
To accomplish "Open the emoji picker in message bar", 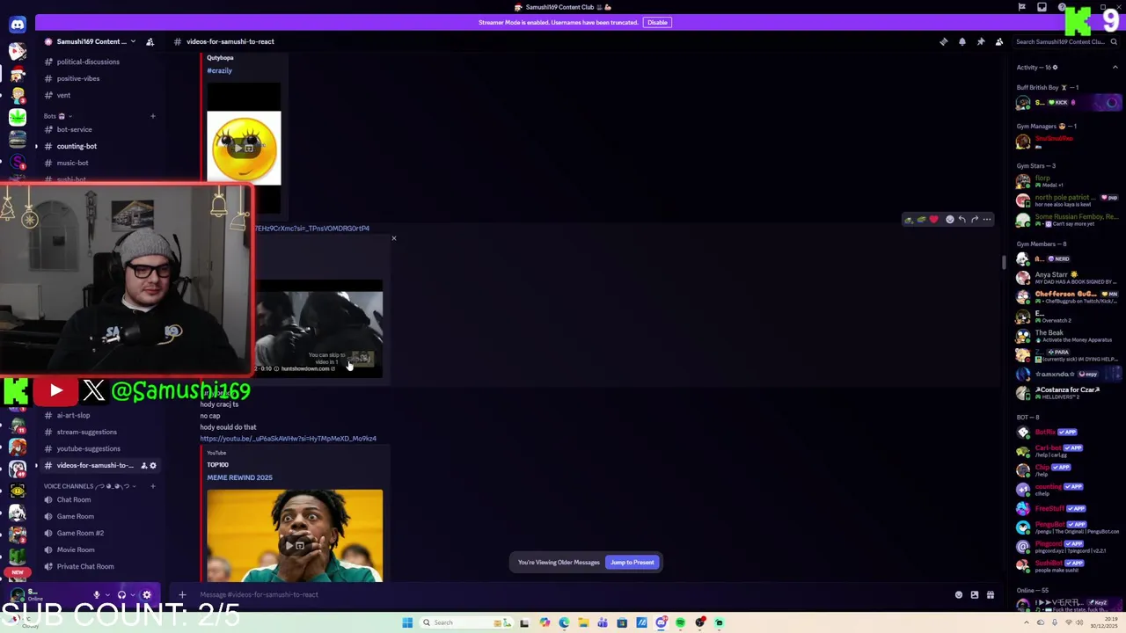I will click(x=959, y=595).
